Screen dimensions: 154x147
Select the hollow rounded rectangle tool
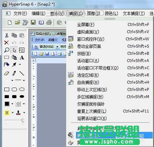coord(14,89)
